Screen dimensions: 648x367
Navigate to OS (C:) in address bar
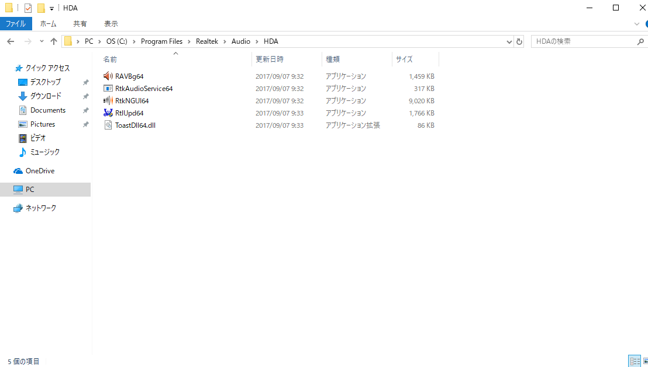117,41
